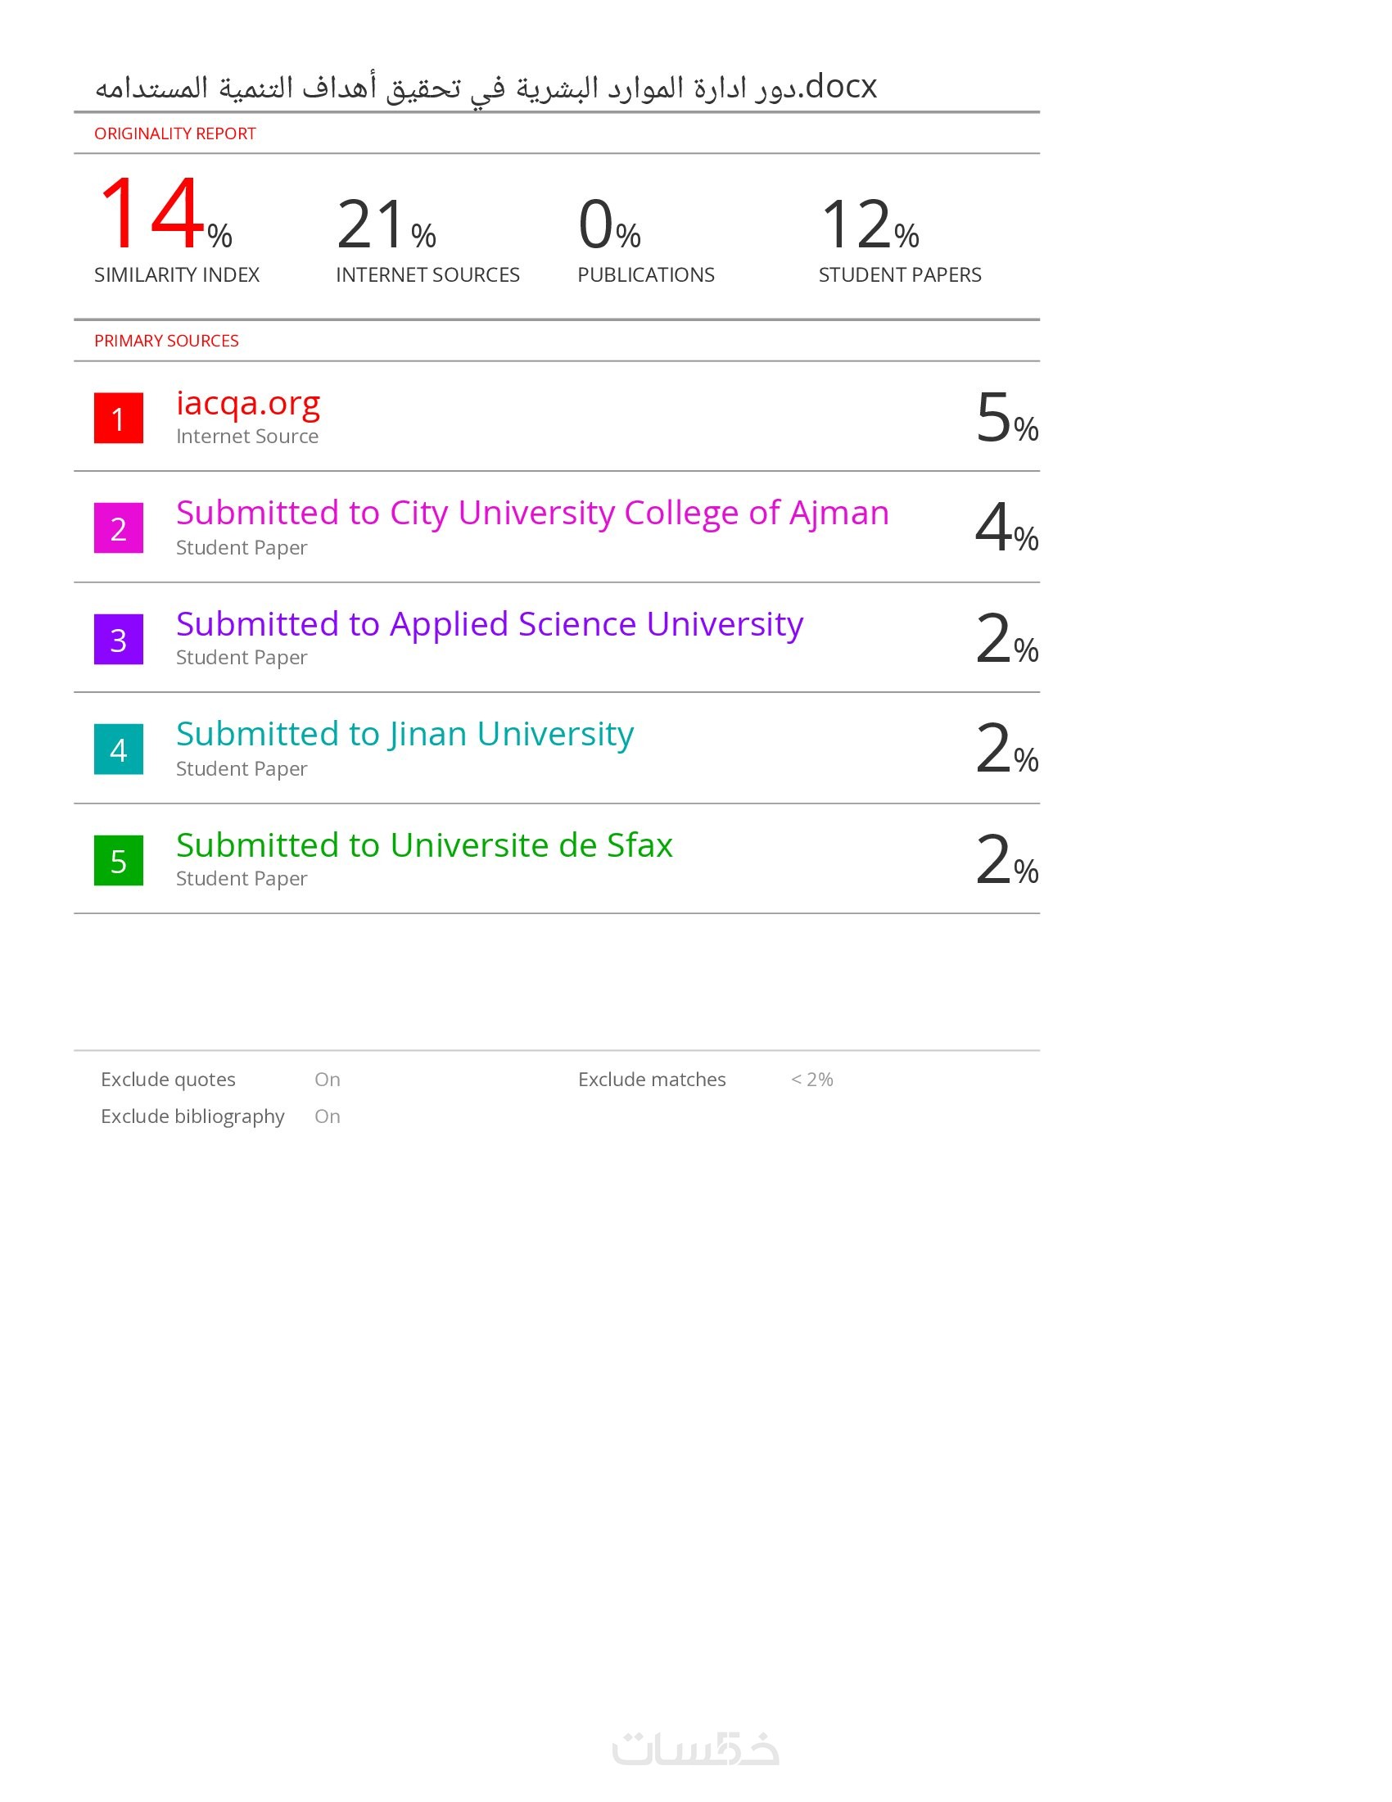Click the 14% similarity index figure
1392x1802 pixels.
(x=163, y=216)
